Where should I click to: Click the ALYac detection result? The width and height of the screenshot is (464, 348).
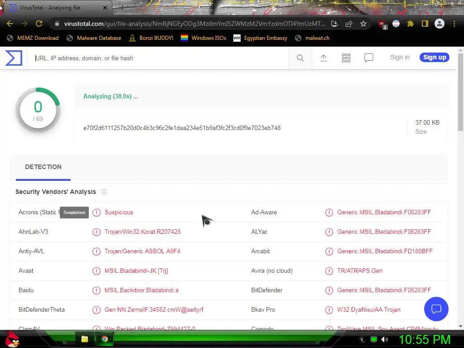384,232
